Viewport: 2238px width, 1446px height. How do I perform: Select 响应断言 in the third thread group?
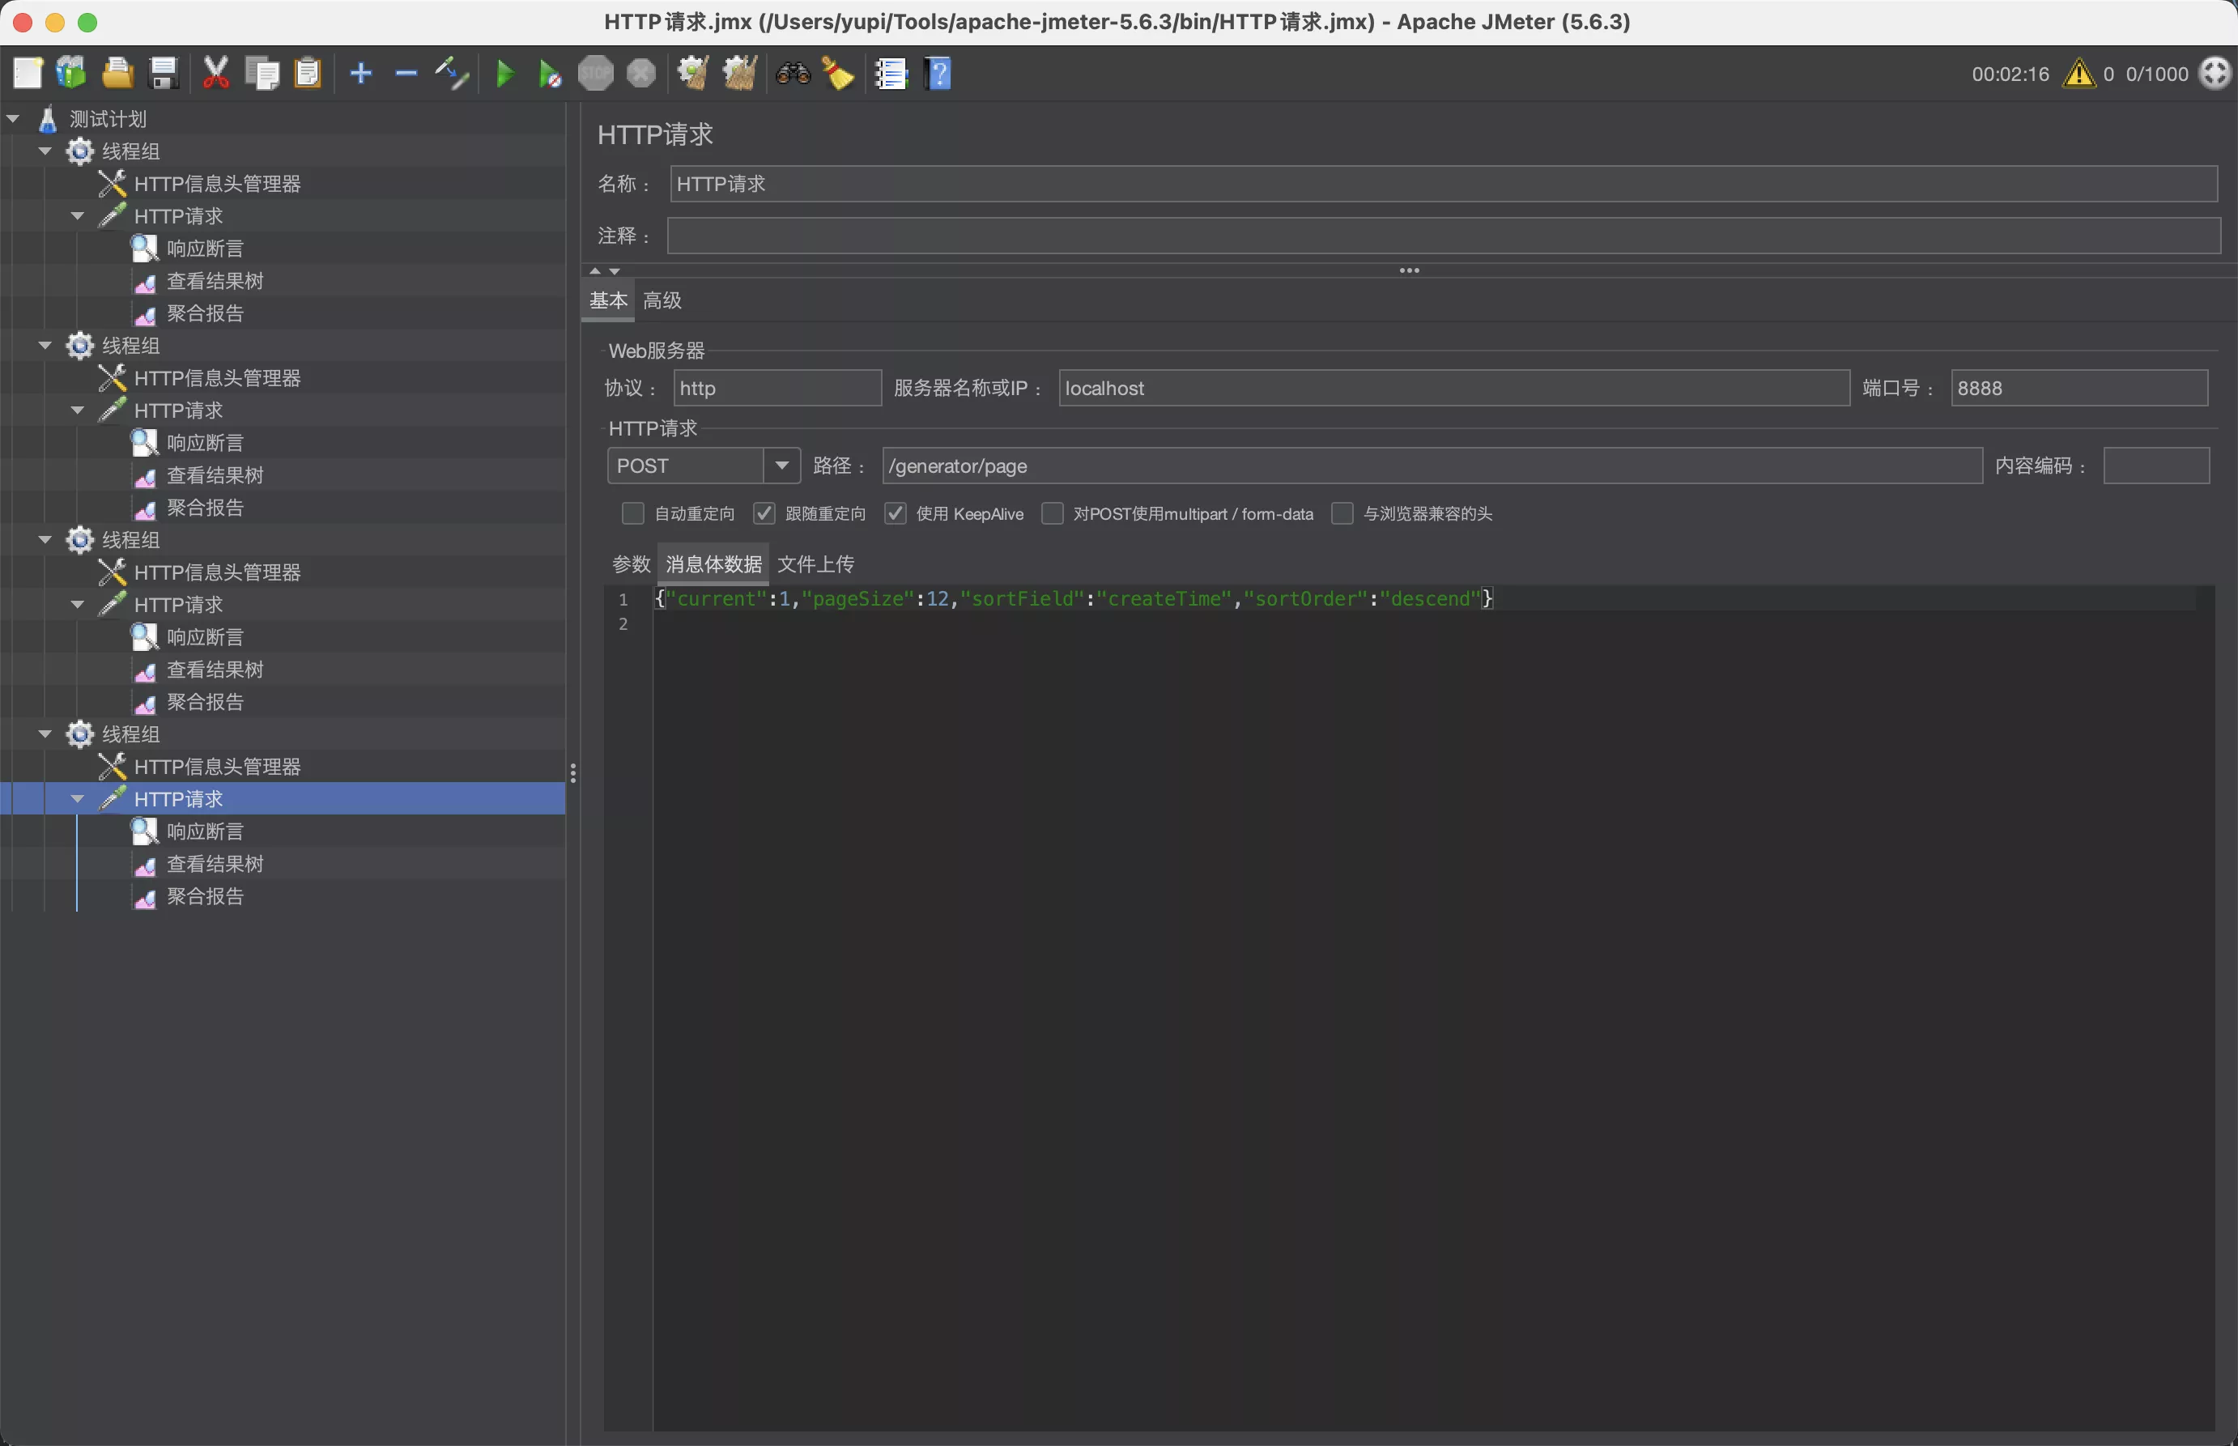click(205, 637)
